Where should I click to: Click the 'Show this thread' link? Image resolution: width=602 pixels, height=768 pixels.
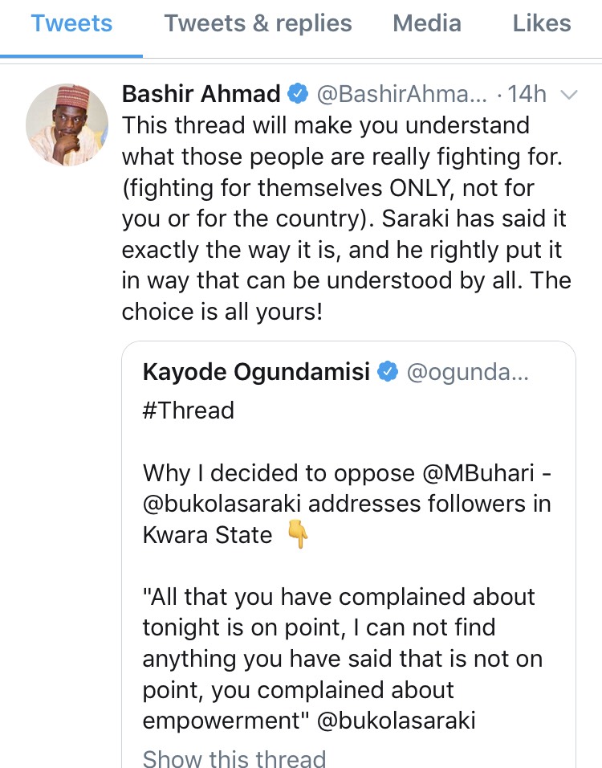(234, 758)
